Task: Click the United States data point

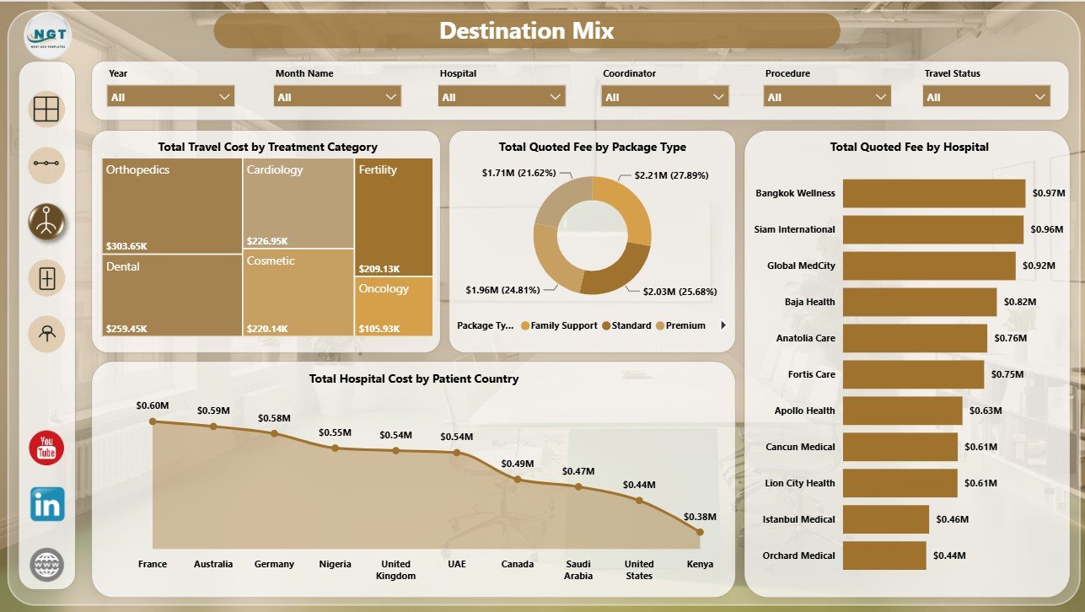Action: tap(639, 500)
